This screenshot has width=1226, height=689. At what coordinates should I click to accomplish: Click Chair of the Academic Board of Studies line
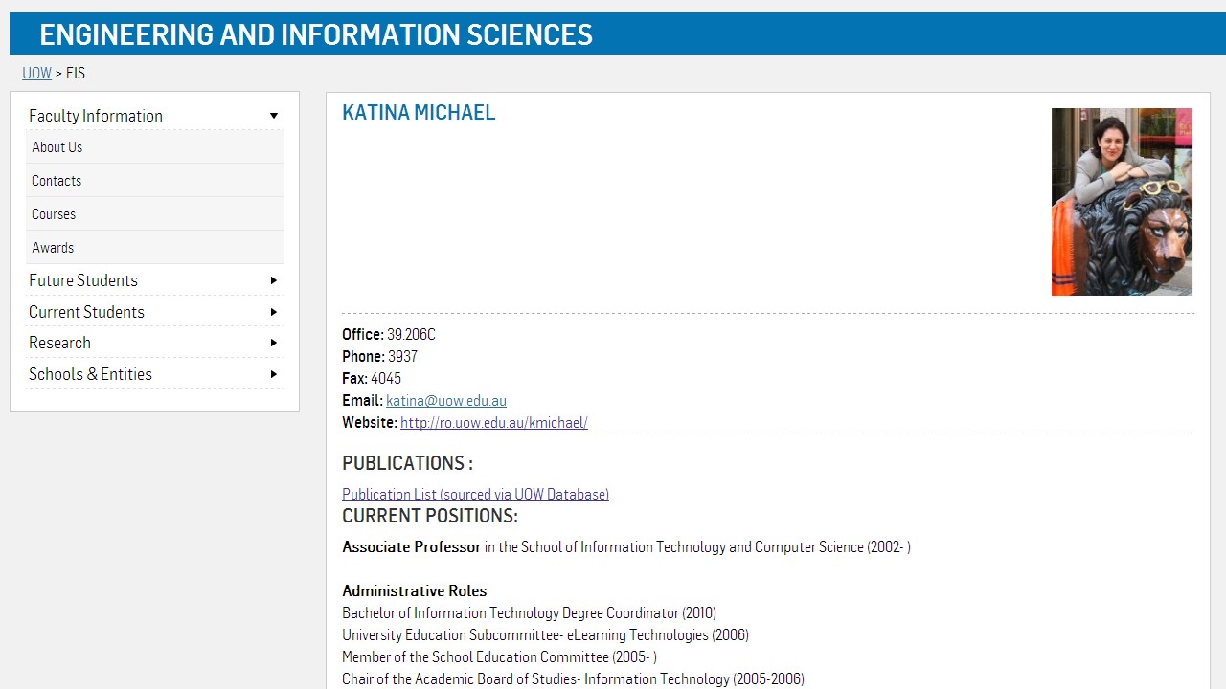click(x=573, y=679)
